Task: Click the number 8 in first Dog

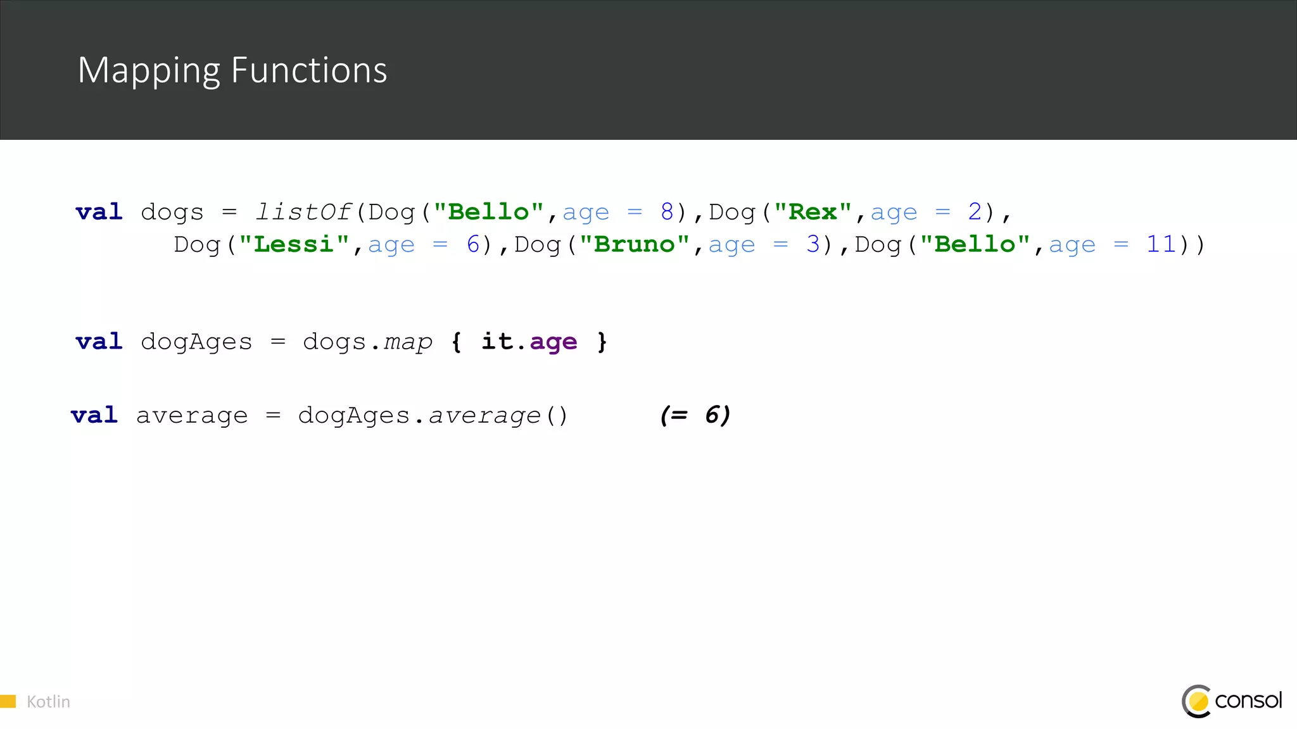Action: (x=667, y=211)
